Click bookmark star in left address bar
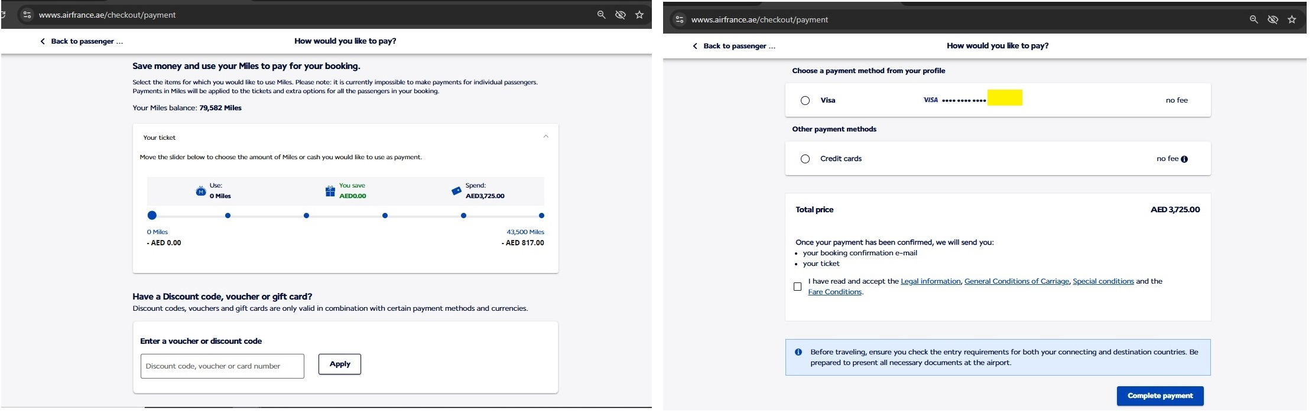This screenshot has height=411, width=1312. [639, 15]
